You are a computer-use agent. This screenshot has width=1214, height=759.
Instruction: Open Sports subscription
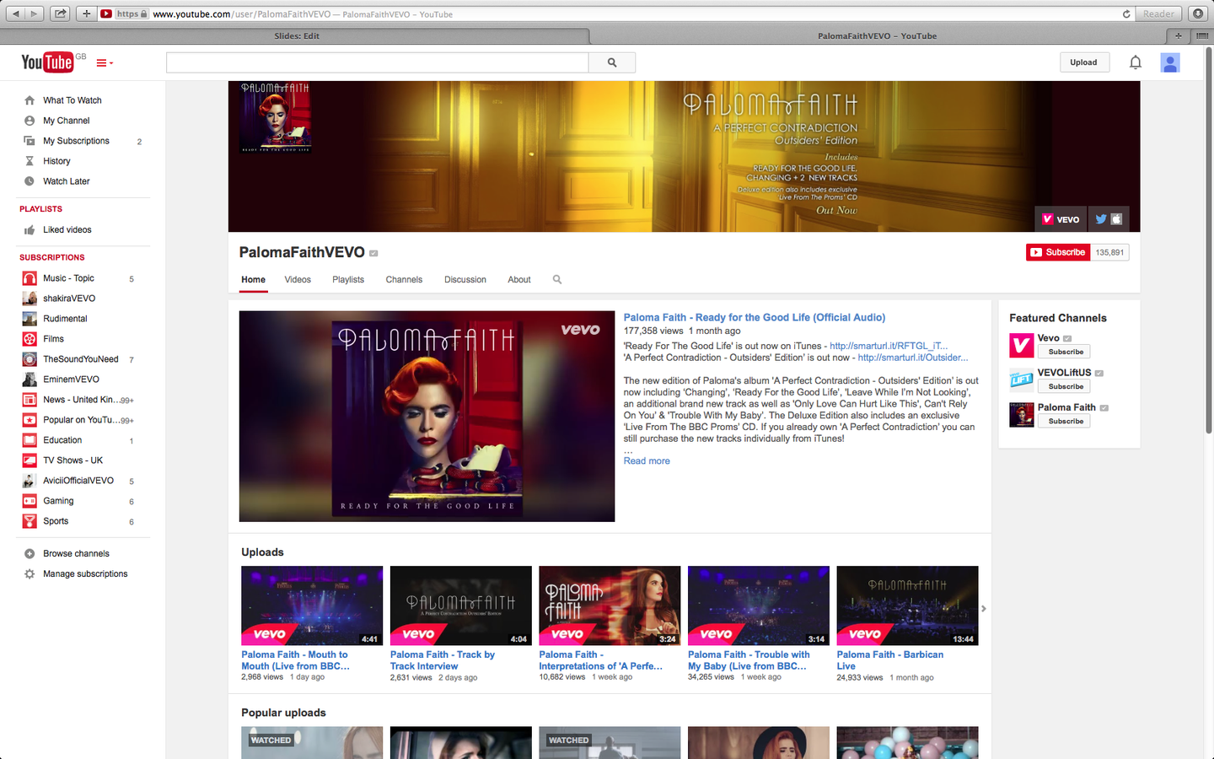click(x=56, y=521)
